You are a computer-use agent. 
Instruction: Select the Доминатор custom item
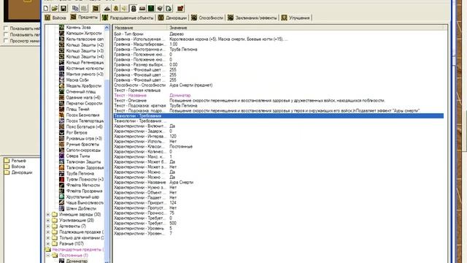[77, 261]
